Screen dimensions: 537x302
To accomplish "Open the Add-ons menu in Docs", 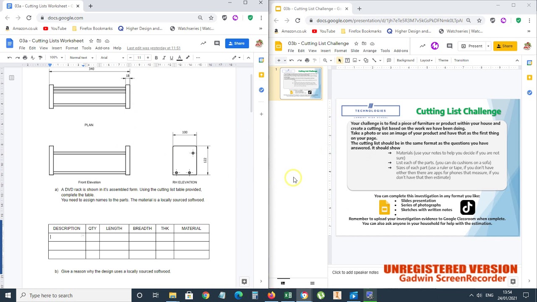I will (x=102, y=48).
